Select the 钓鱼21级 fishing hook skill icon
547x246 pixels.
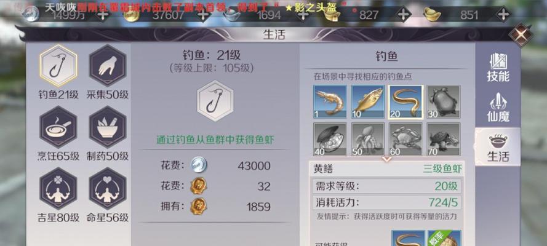tap(58, 66)
